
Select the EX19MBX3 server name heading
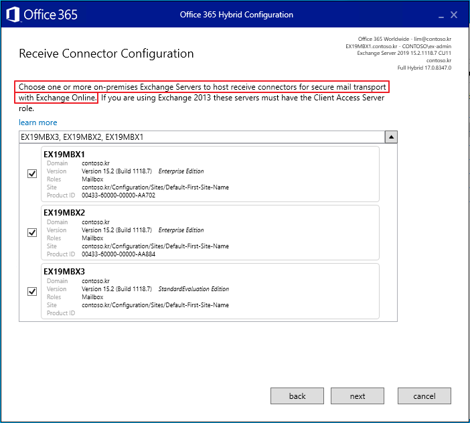pos(64,272)
